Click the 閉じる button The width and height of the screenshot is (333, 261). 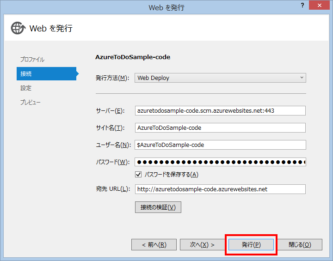click(x=300, y=245)
